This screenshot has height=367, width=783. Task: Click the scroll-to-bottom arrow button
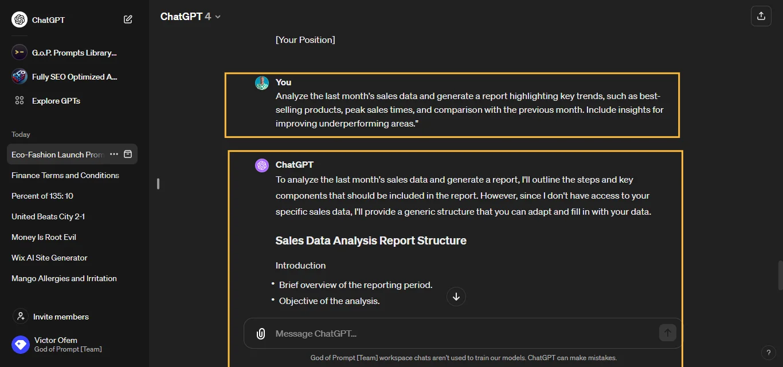click(456, 297)
